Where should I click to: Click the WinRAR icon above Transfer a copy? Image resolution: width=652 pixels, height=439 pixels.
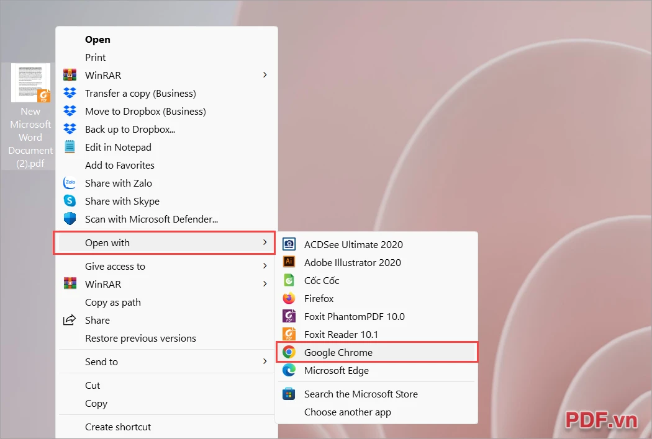70,75
